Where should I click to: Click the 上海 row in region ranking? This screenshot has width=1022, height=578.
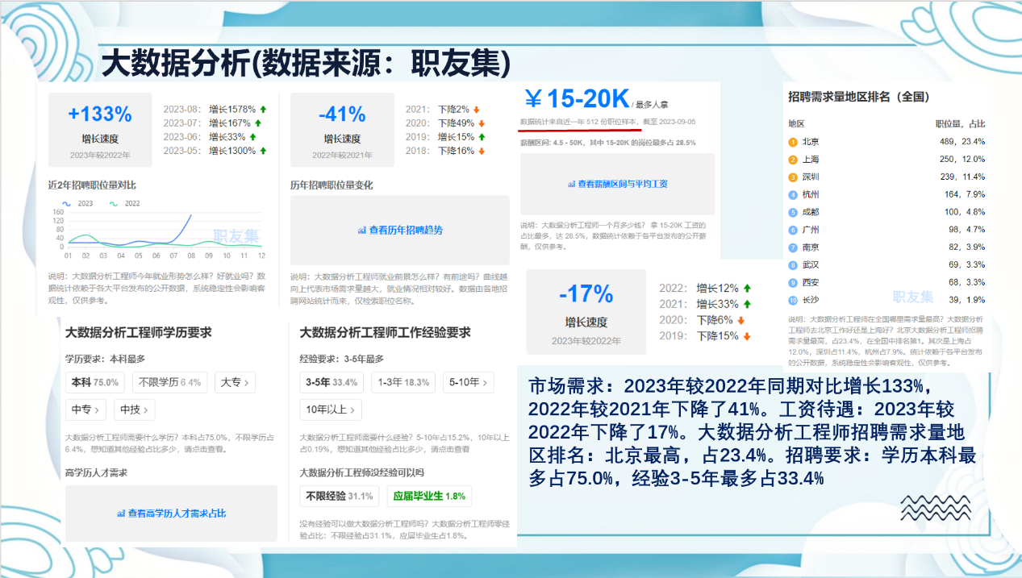886,160
